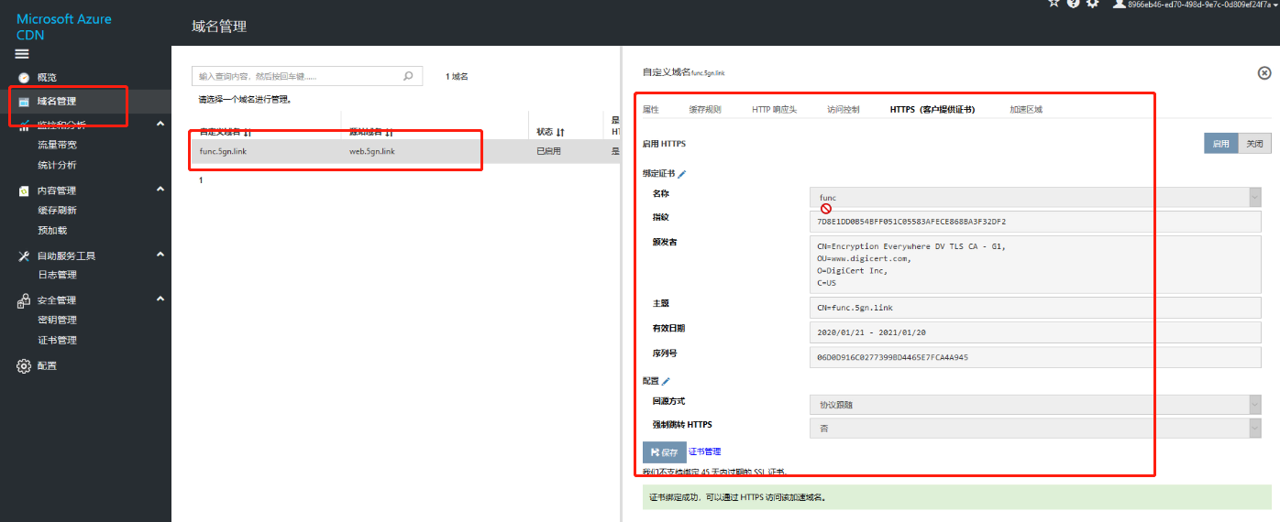Viewport: 1280px width, 522px height.
Task: Click the user avatar icon in header
Action: tap(1119, 4)
